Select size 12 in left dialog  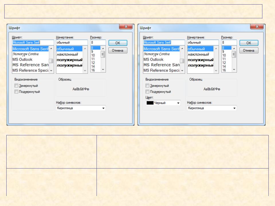[x=96, y=63]
